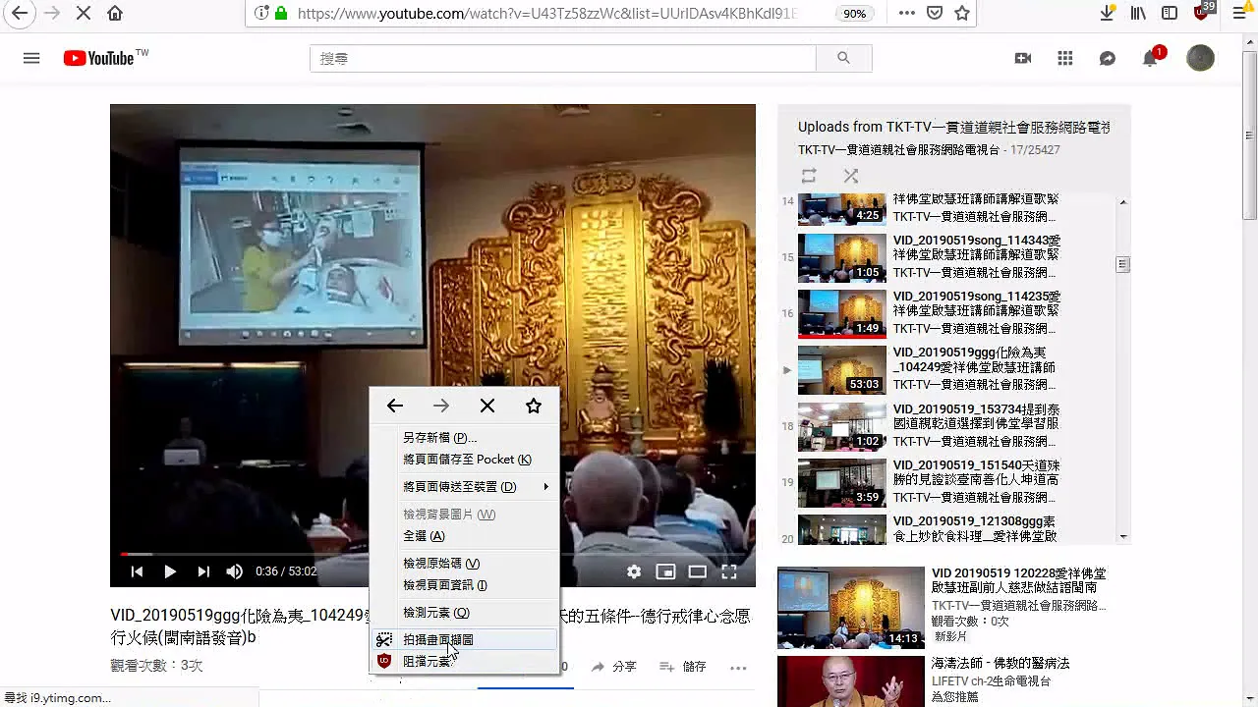The height and width of the screenshot is (707, 1258).
Task: Toggle playlist loop button
Action: pos(809,176)
